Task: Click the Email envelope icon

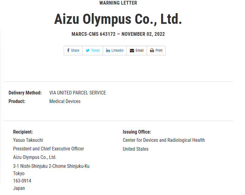Action: tap(132, 50)
